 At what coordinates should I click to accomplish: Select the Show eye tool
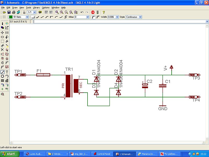(x=7, y=24)
